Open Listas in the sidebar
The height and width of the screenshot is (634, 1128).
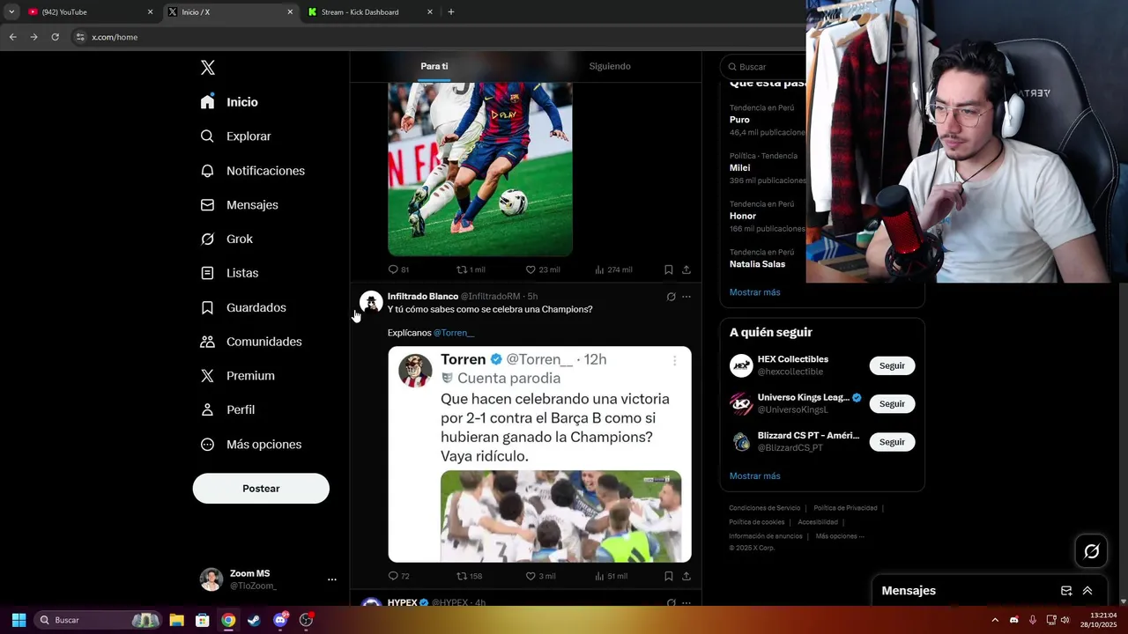tap(229, 274)
